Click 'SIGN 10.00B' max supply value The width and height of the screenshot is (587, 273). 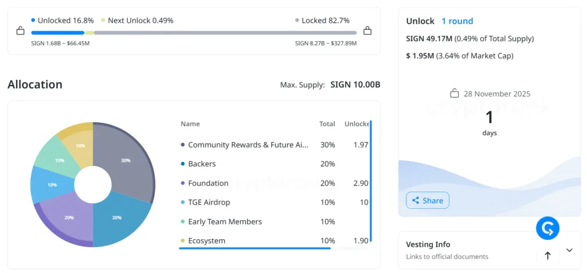355,85
